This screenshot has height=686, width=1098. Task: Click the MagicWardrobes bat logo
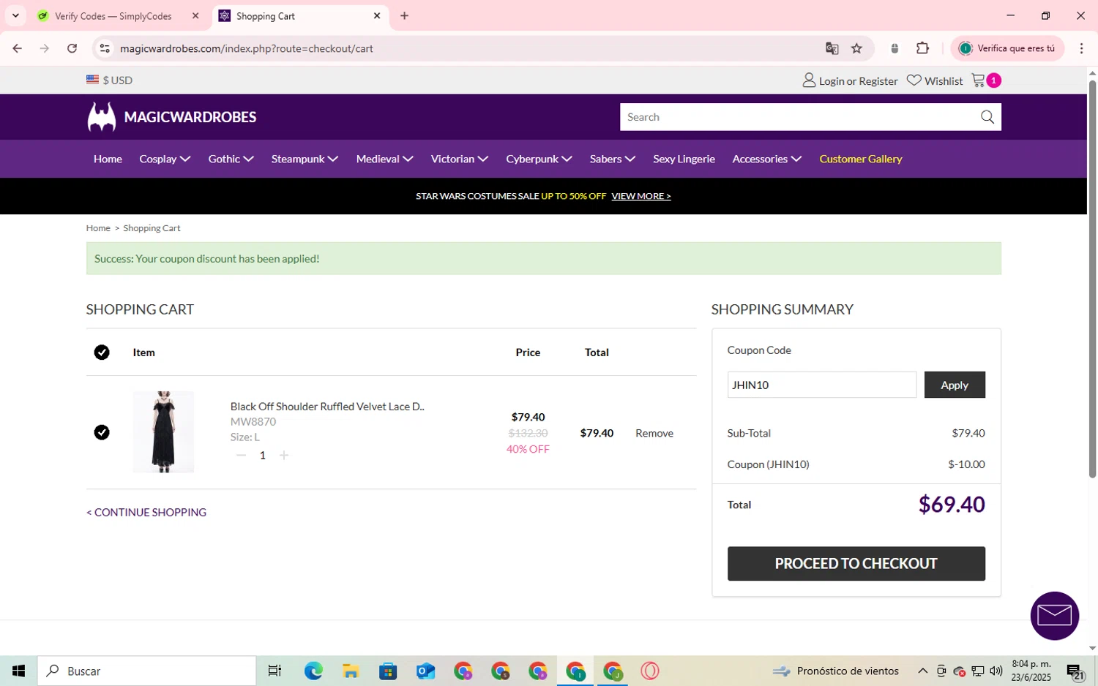point(102,117)
